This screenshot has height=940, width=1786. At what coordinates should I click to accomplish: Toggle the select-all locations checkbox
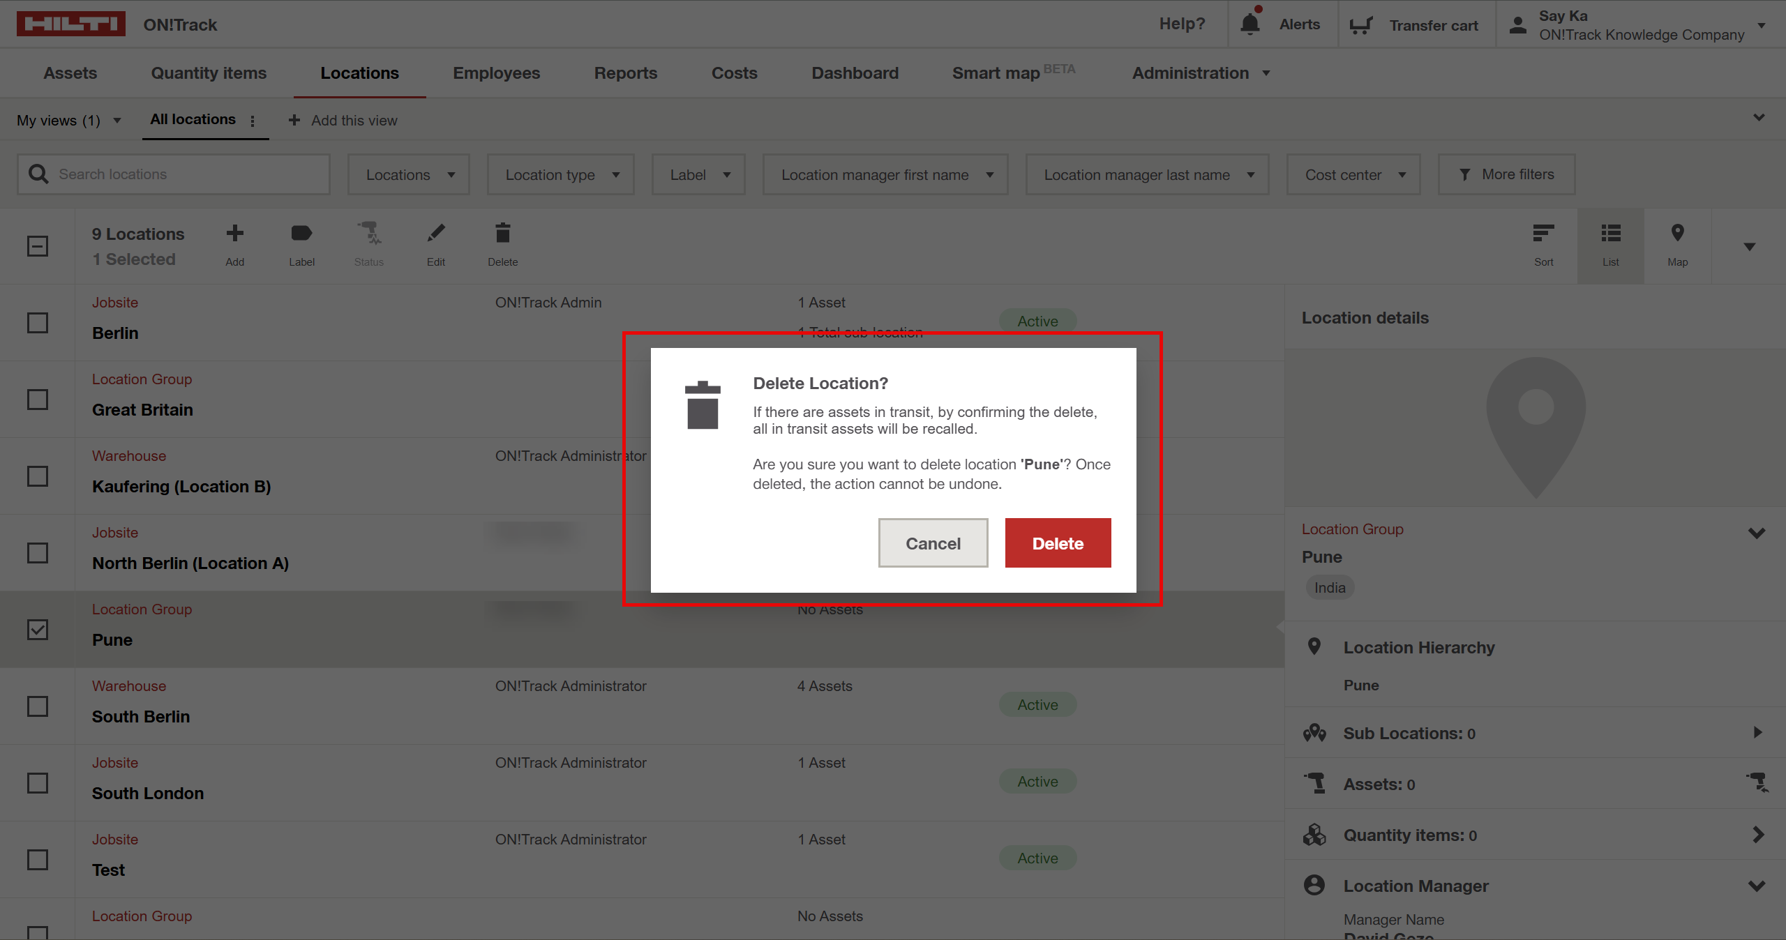point(38,246)
